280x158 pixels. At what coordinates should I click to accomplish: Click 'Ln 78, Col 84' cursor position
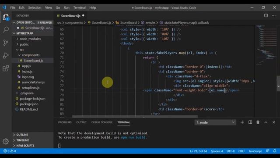(x=198, y=151)
